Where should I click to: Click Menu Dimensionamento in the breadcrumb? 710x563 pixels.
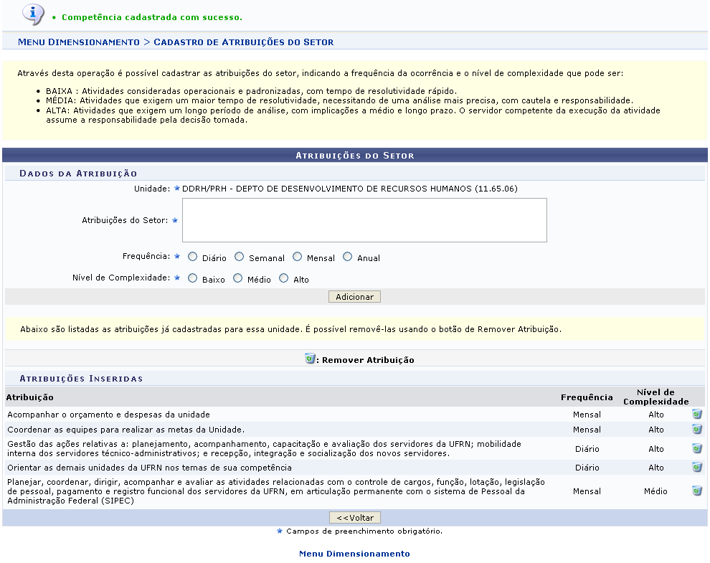coord(79,42)
